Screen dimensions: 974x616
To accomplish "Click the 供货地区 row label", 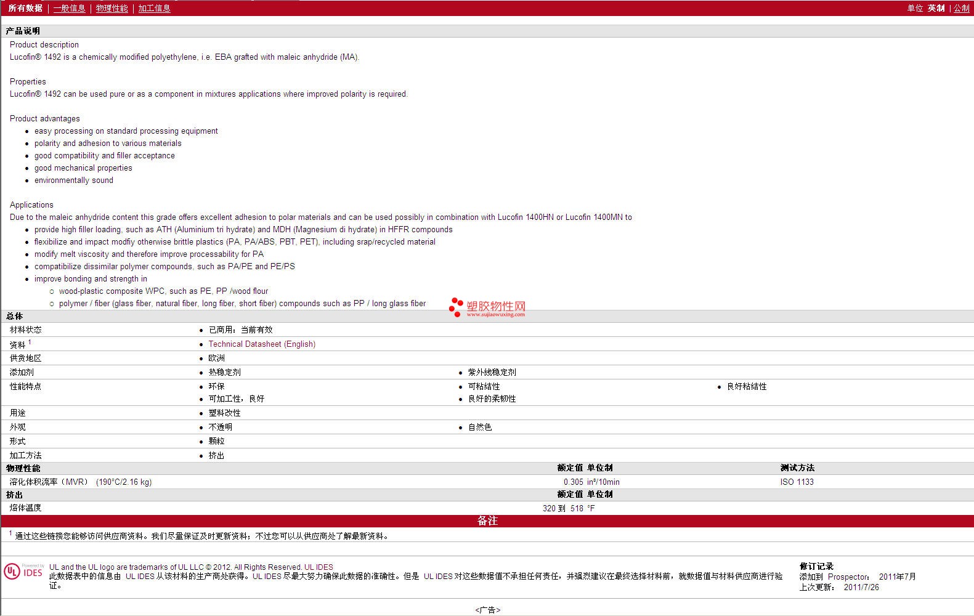I will 26,358.
